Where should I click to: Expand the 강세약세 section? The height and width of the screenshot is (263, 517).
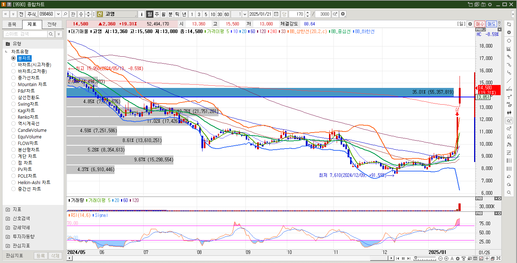[8, 228]
